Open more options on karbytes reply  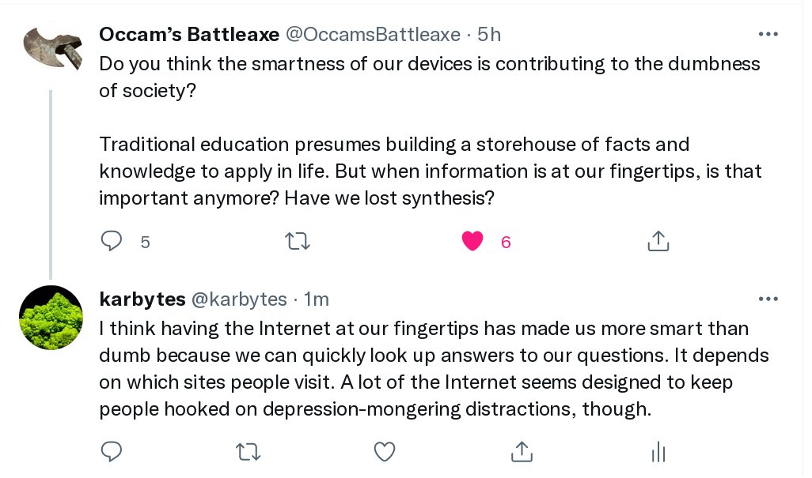[x=768, y=299]
